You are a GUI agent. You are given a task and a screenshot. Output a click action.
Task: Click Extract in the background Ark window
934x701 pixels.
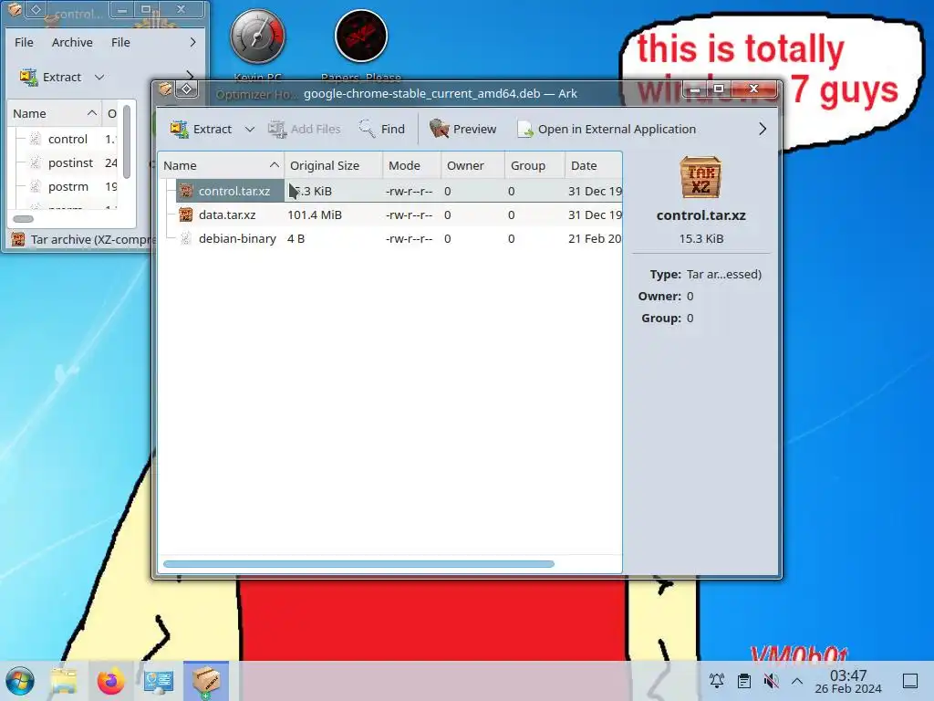(51, 77)
